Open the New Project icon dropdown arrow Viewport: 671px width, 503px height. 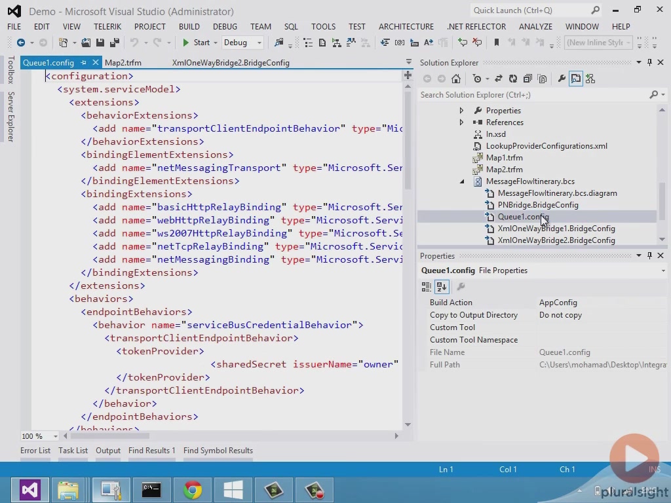click(74, 43)
